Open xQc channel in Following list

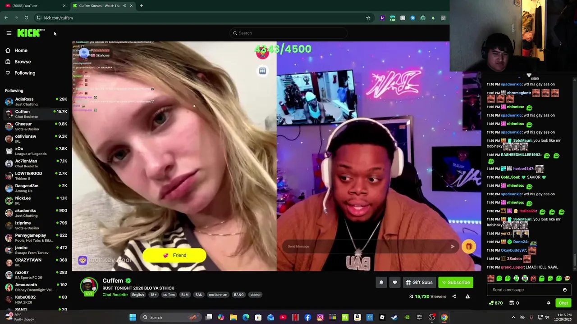36,151
